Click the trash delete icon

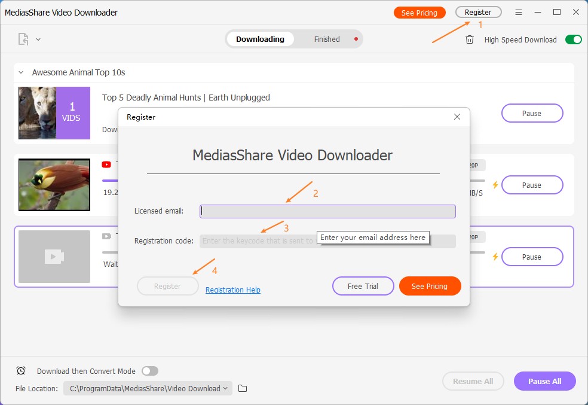pyautogui.click(x=470, y=39)
